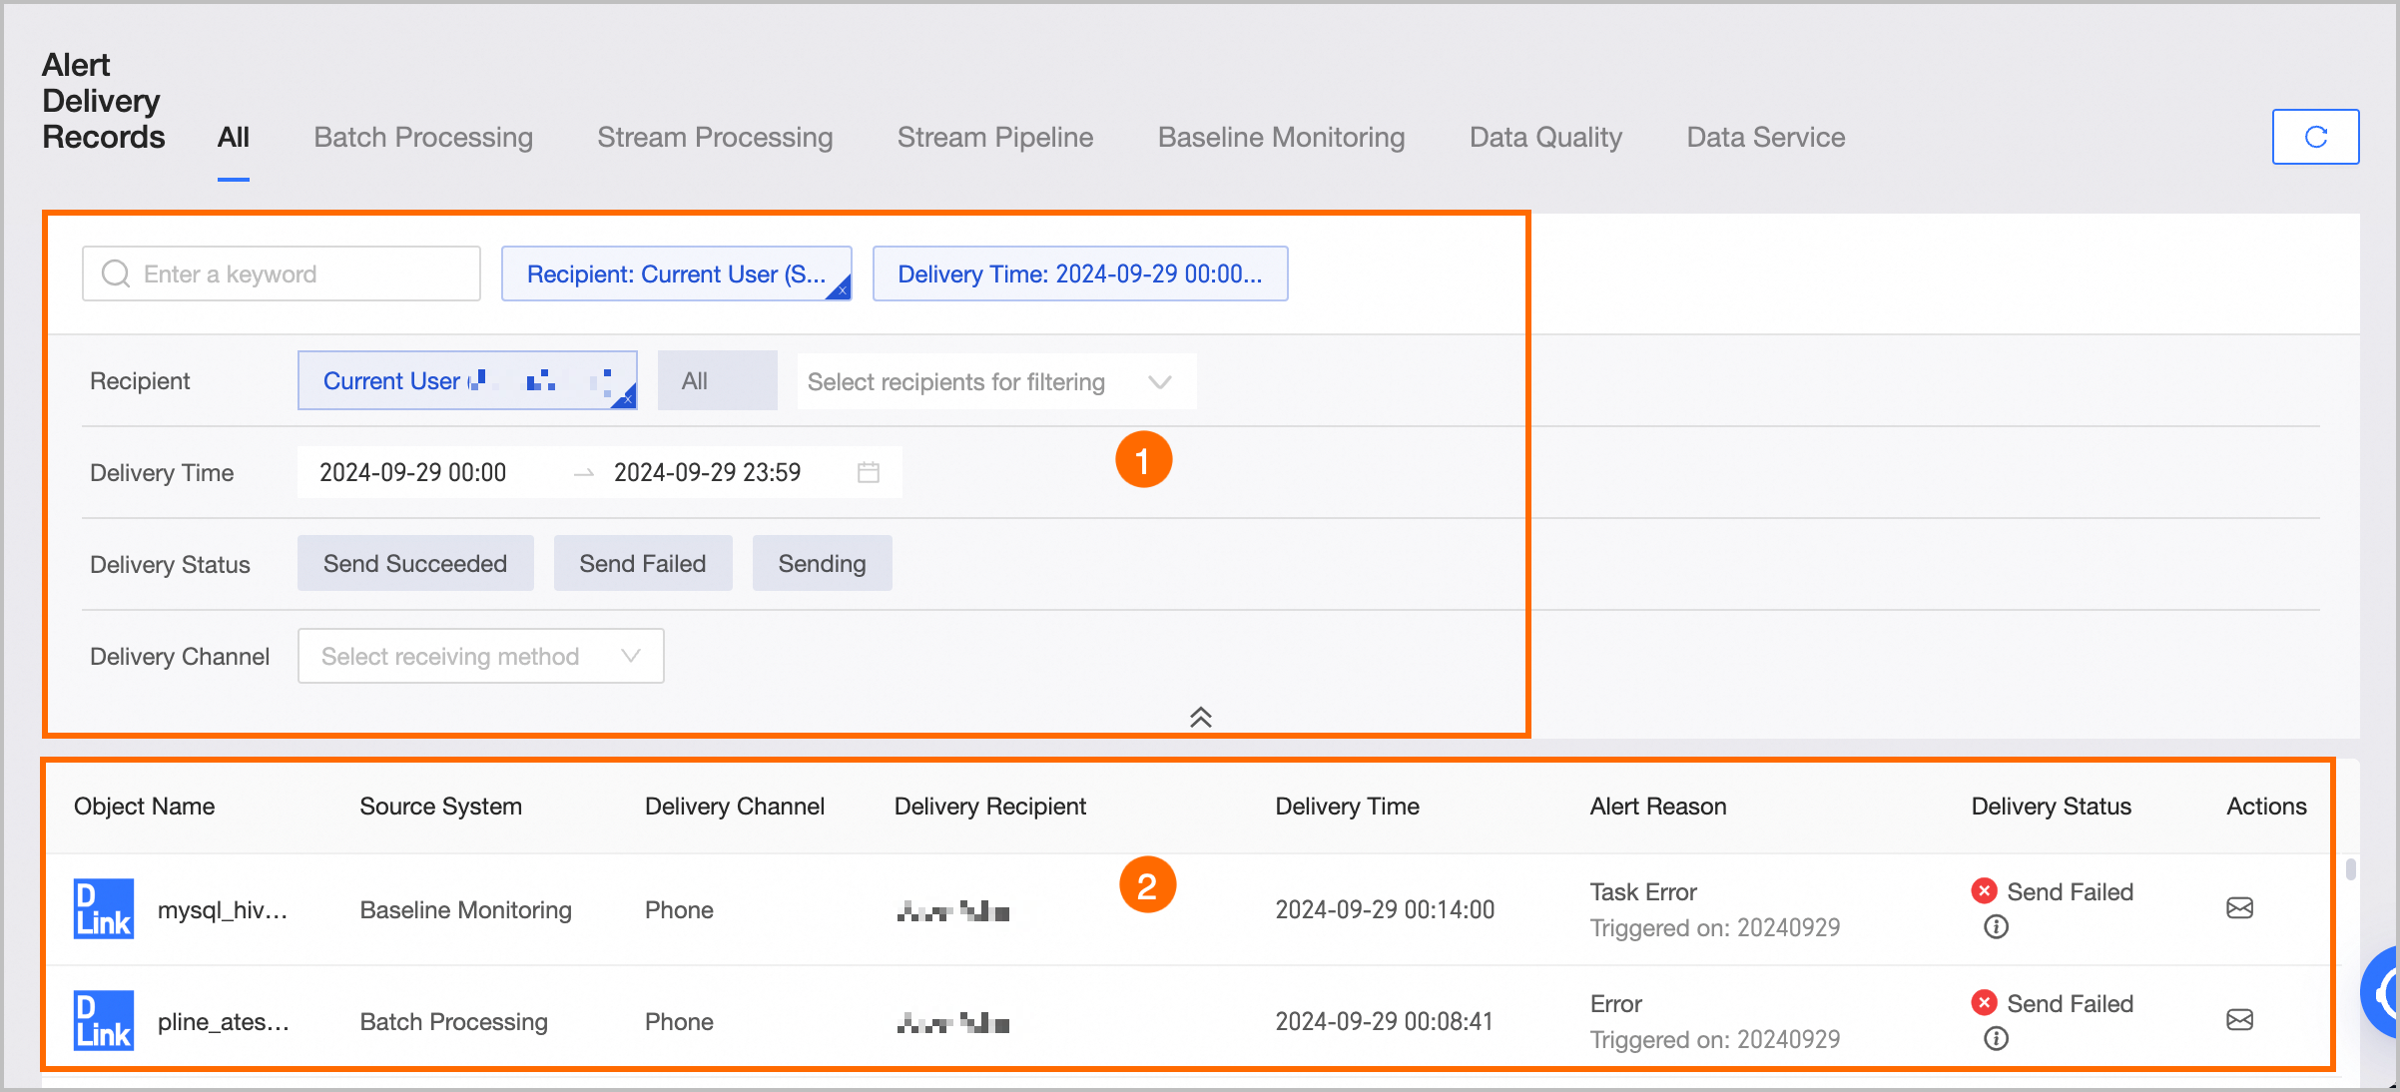Open Select receiving method dropdown

(x=480, y=656)
